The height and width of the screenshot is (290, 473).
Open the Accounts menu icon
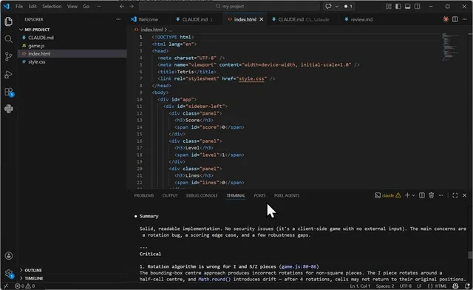tap(8, 256)
